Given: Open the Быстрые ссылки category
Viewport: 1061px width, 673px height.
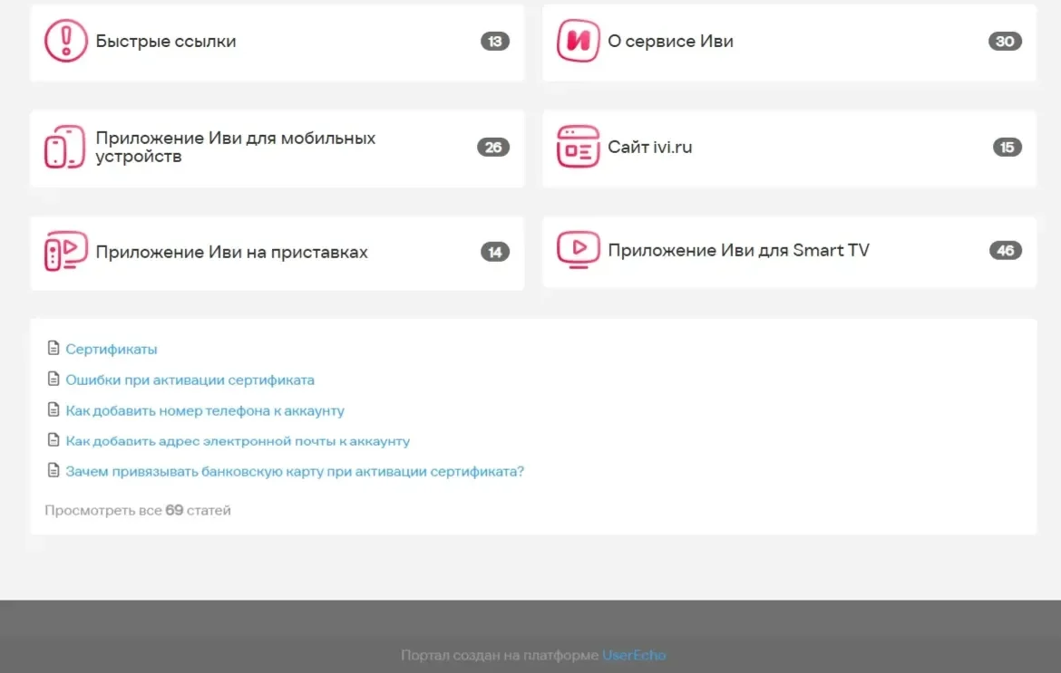Looking at the screenshot, I should [166, 42].
